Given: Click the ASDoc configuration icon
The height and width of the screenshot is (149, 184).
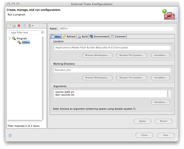Looking at the screenshot, I should [x=19, y=42].
